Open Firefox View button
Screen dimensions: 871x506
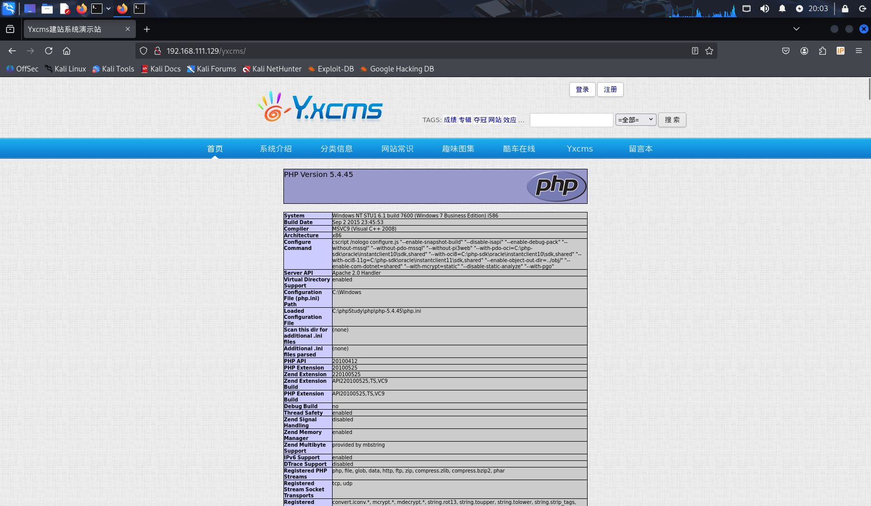tap(10, 29)
